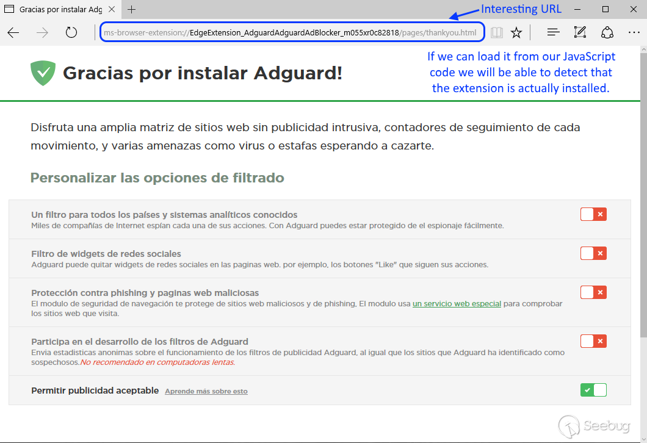The image size is (647, 443).
Task: Select the Gracias por instalar Adguard tab
Action: tap(59, 9)
